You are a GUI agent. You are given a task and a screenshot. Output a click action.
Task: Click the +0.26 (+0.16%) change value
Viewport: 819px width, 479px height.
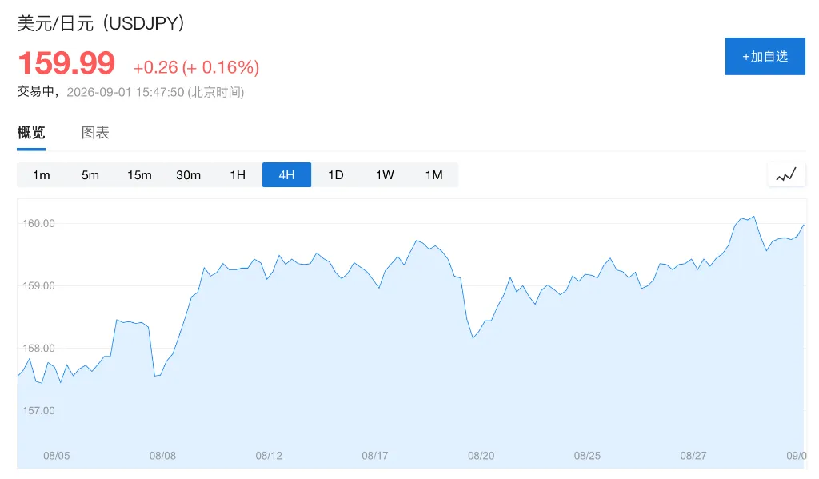(x=196, y=67)
